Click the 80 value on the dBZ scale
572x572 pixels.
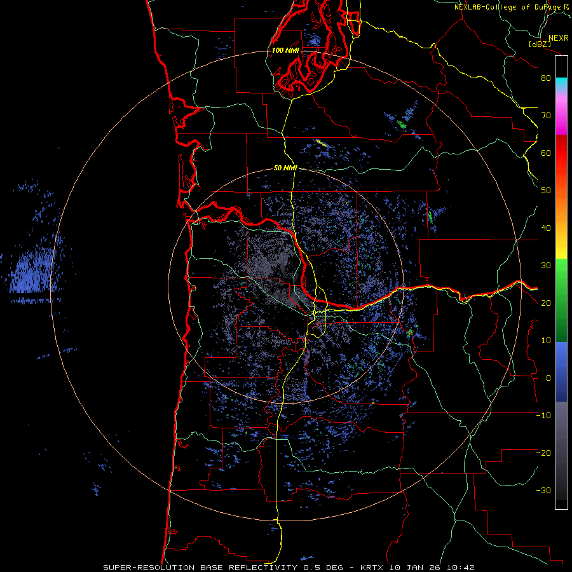[546, 78]
